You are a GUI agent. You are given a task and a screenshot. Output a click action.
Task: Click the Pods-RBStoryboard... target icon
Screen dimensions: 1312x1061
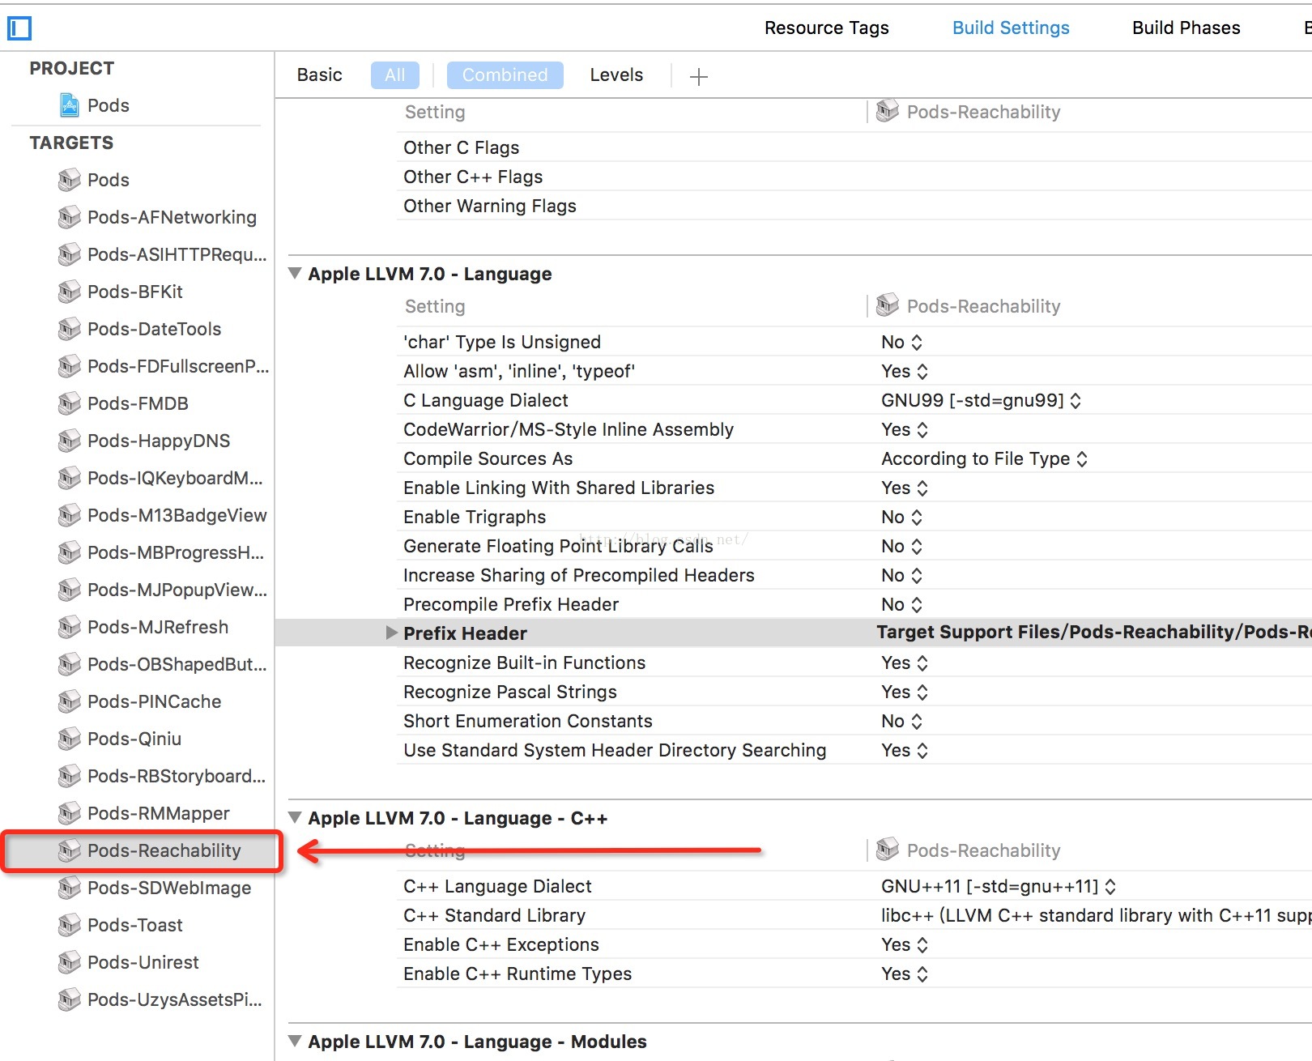click(x=70, y=776)
